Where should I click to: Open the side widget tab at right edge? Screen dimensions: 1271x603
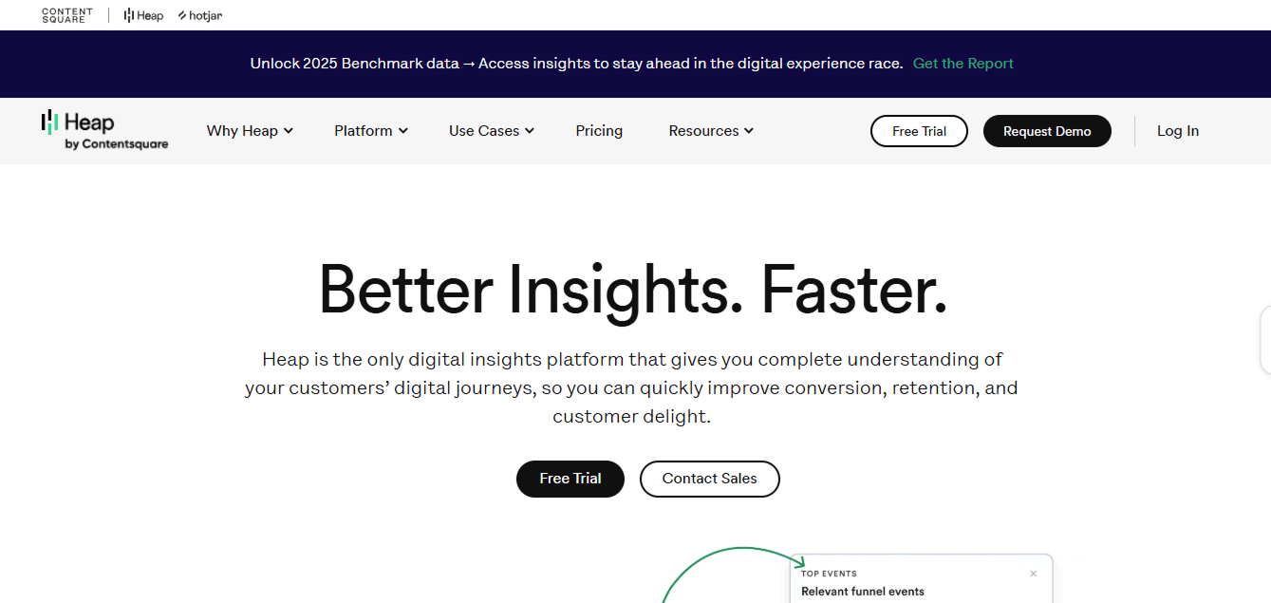[x=1265, y=340]
